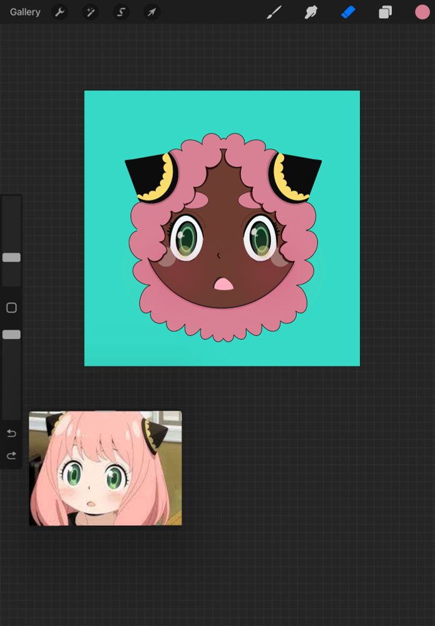Screen dimensions: 435x626
Task: Click the brush opacity slider handle
Action: [11, 334]
